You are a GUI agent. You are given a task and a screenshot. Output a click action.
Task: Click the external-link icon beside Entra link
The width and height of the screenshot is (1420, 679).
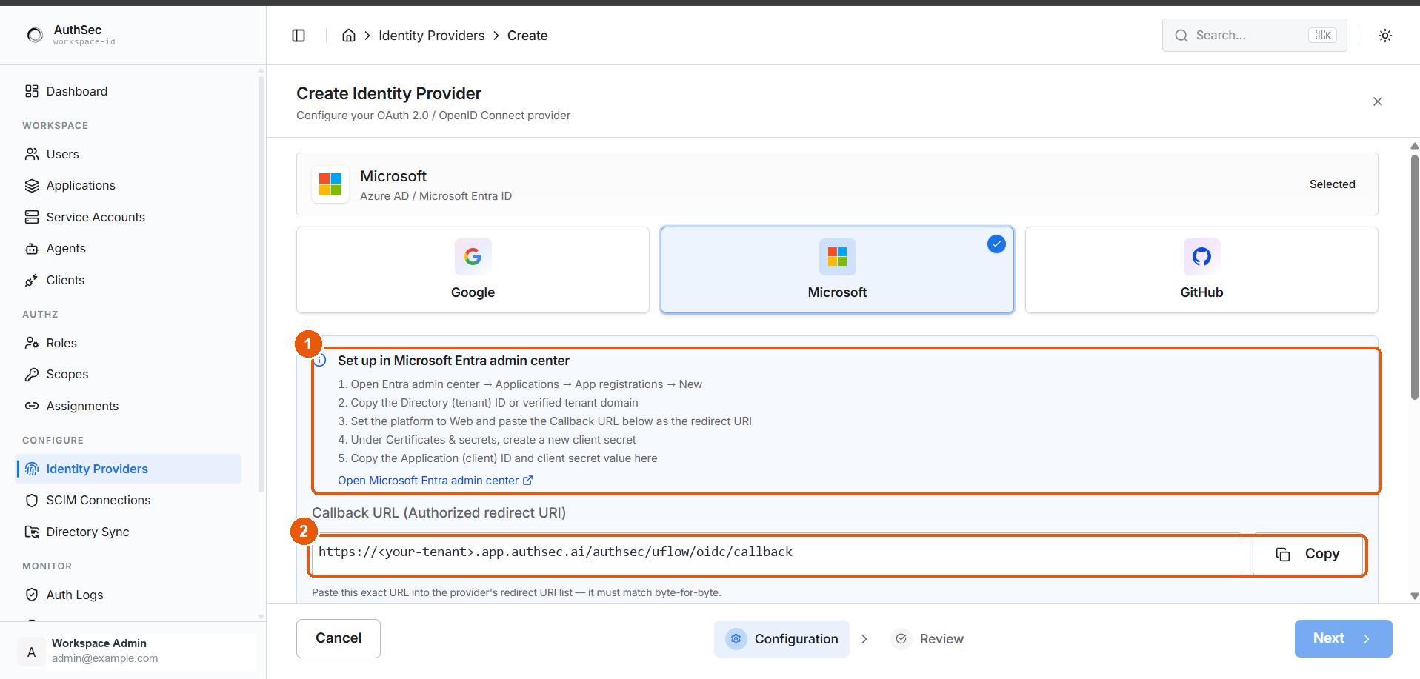[528, 481]
